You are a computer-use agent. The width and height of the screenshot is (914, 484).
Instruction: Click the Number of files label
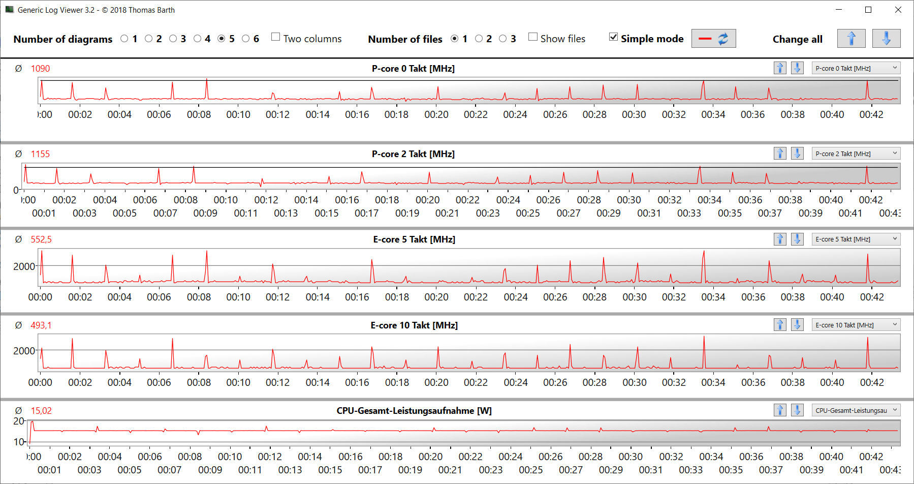[x=405, y=39]
